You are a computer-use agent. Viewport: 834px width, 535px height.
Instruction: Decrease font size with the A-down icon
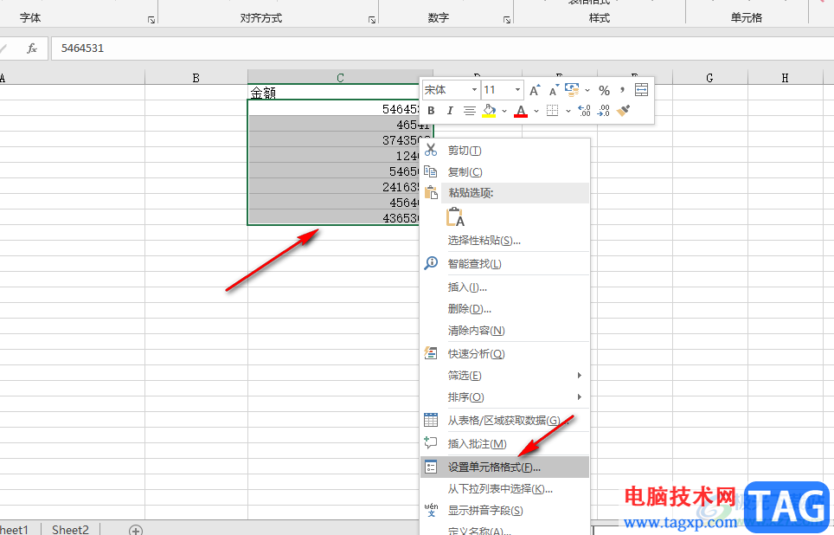554,90
